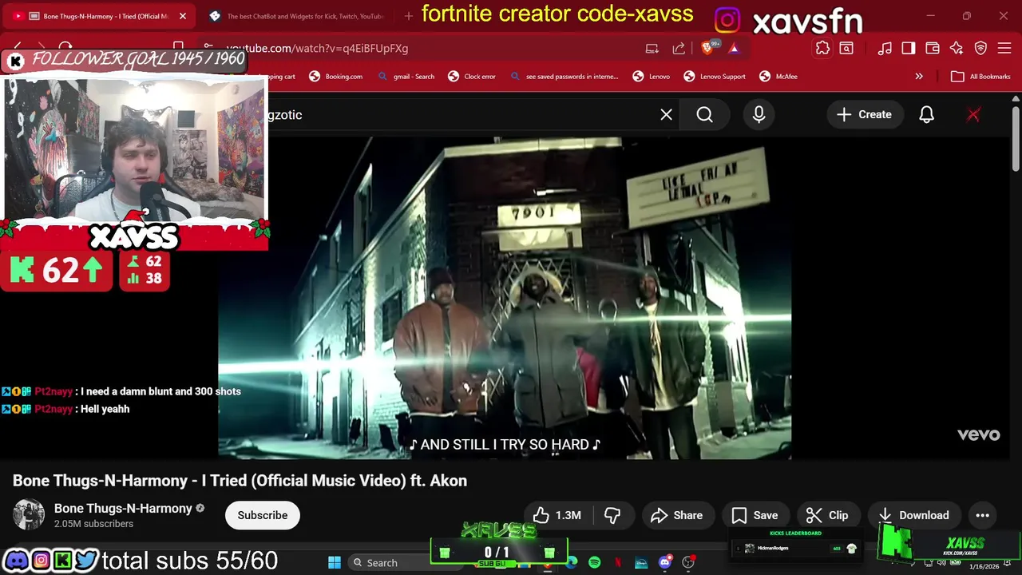The width and height of the screenshot is (1022, 575).
Task: Open the browser hamburger main menu
Action: [x=1004, y=49]
